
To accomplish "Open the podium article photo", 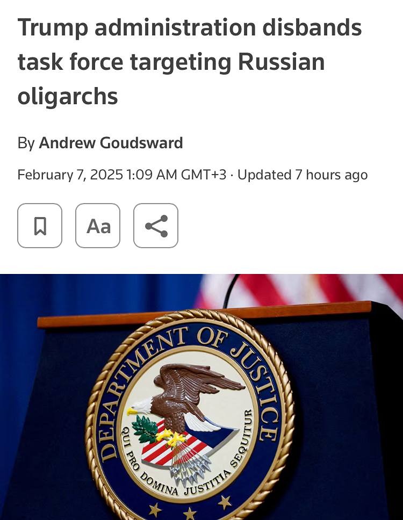I will 201,397.
